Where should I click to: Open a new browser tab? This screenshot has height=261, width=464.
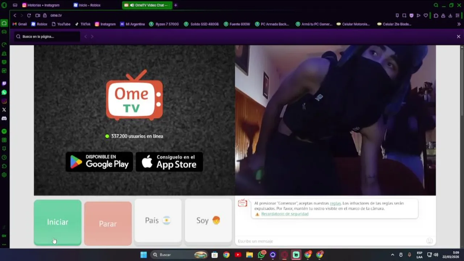pos(176,5)
